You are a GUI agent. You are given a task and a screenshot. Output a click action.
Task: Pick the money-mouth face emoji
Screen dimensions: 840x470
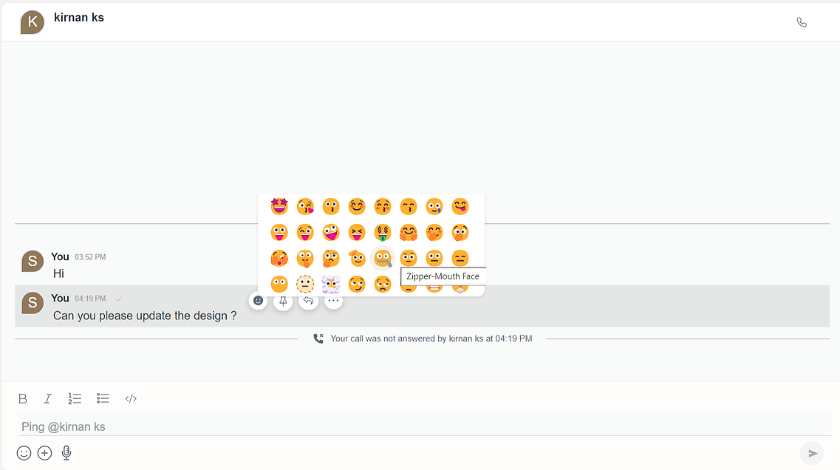click(x=383, y=232)
